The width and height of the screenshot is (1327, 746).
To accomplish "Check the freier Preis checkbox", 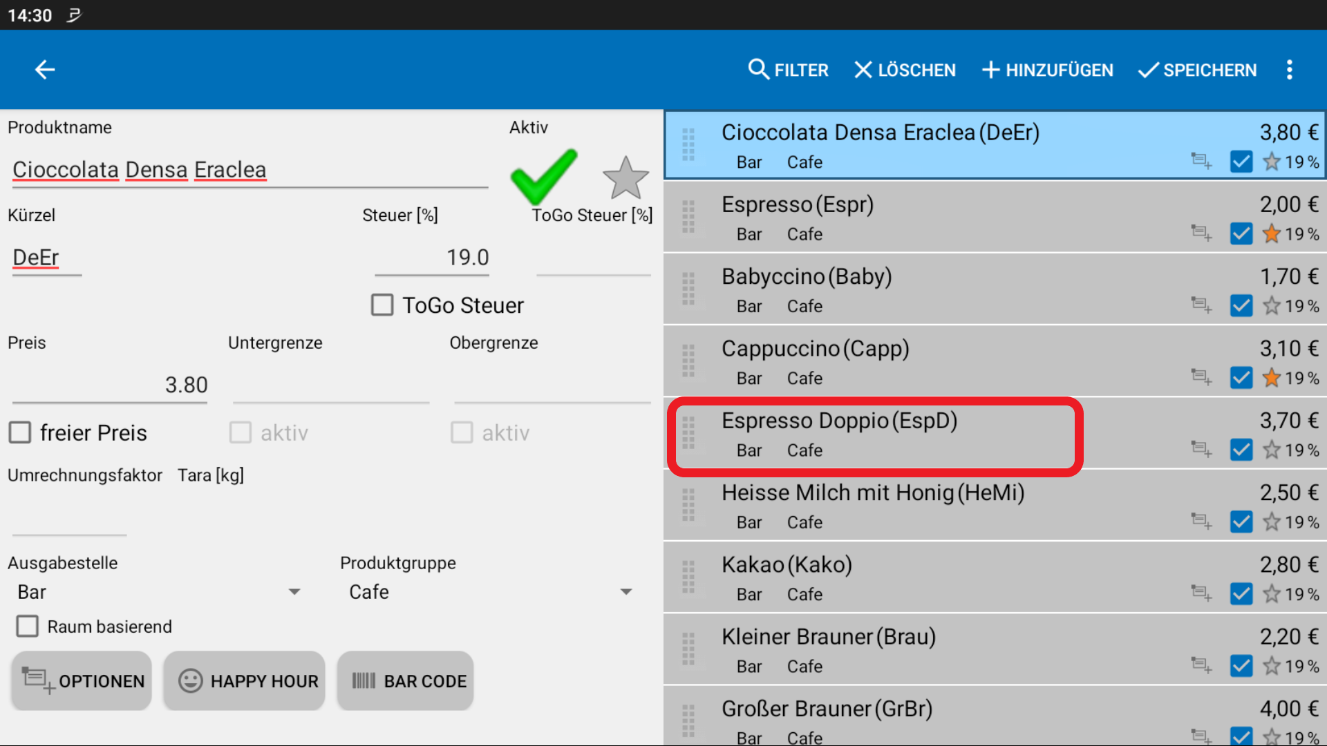I will [x=20, y=433].
